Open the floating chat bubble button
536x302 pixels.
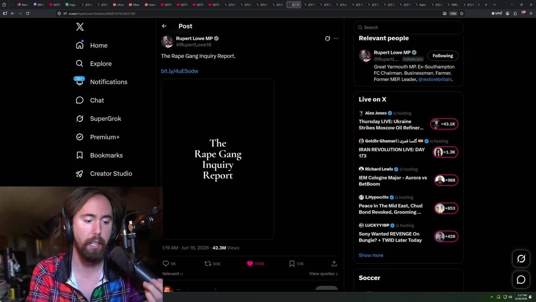click(521, 279)
